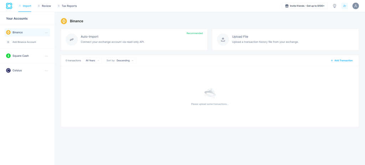Click the Recommended label

[x=195, y=33]
